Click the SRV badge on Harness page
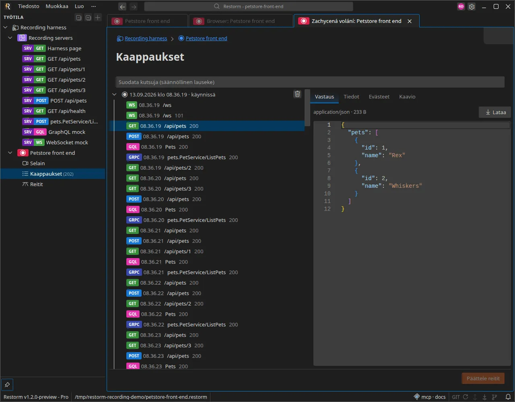Screen dimensions: 515x402 pos(28,48)
